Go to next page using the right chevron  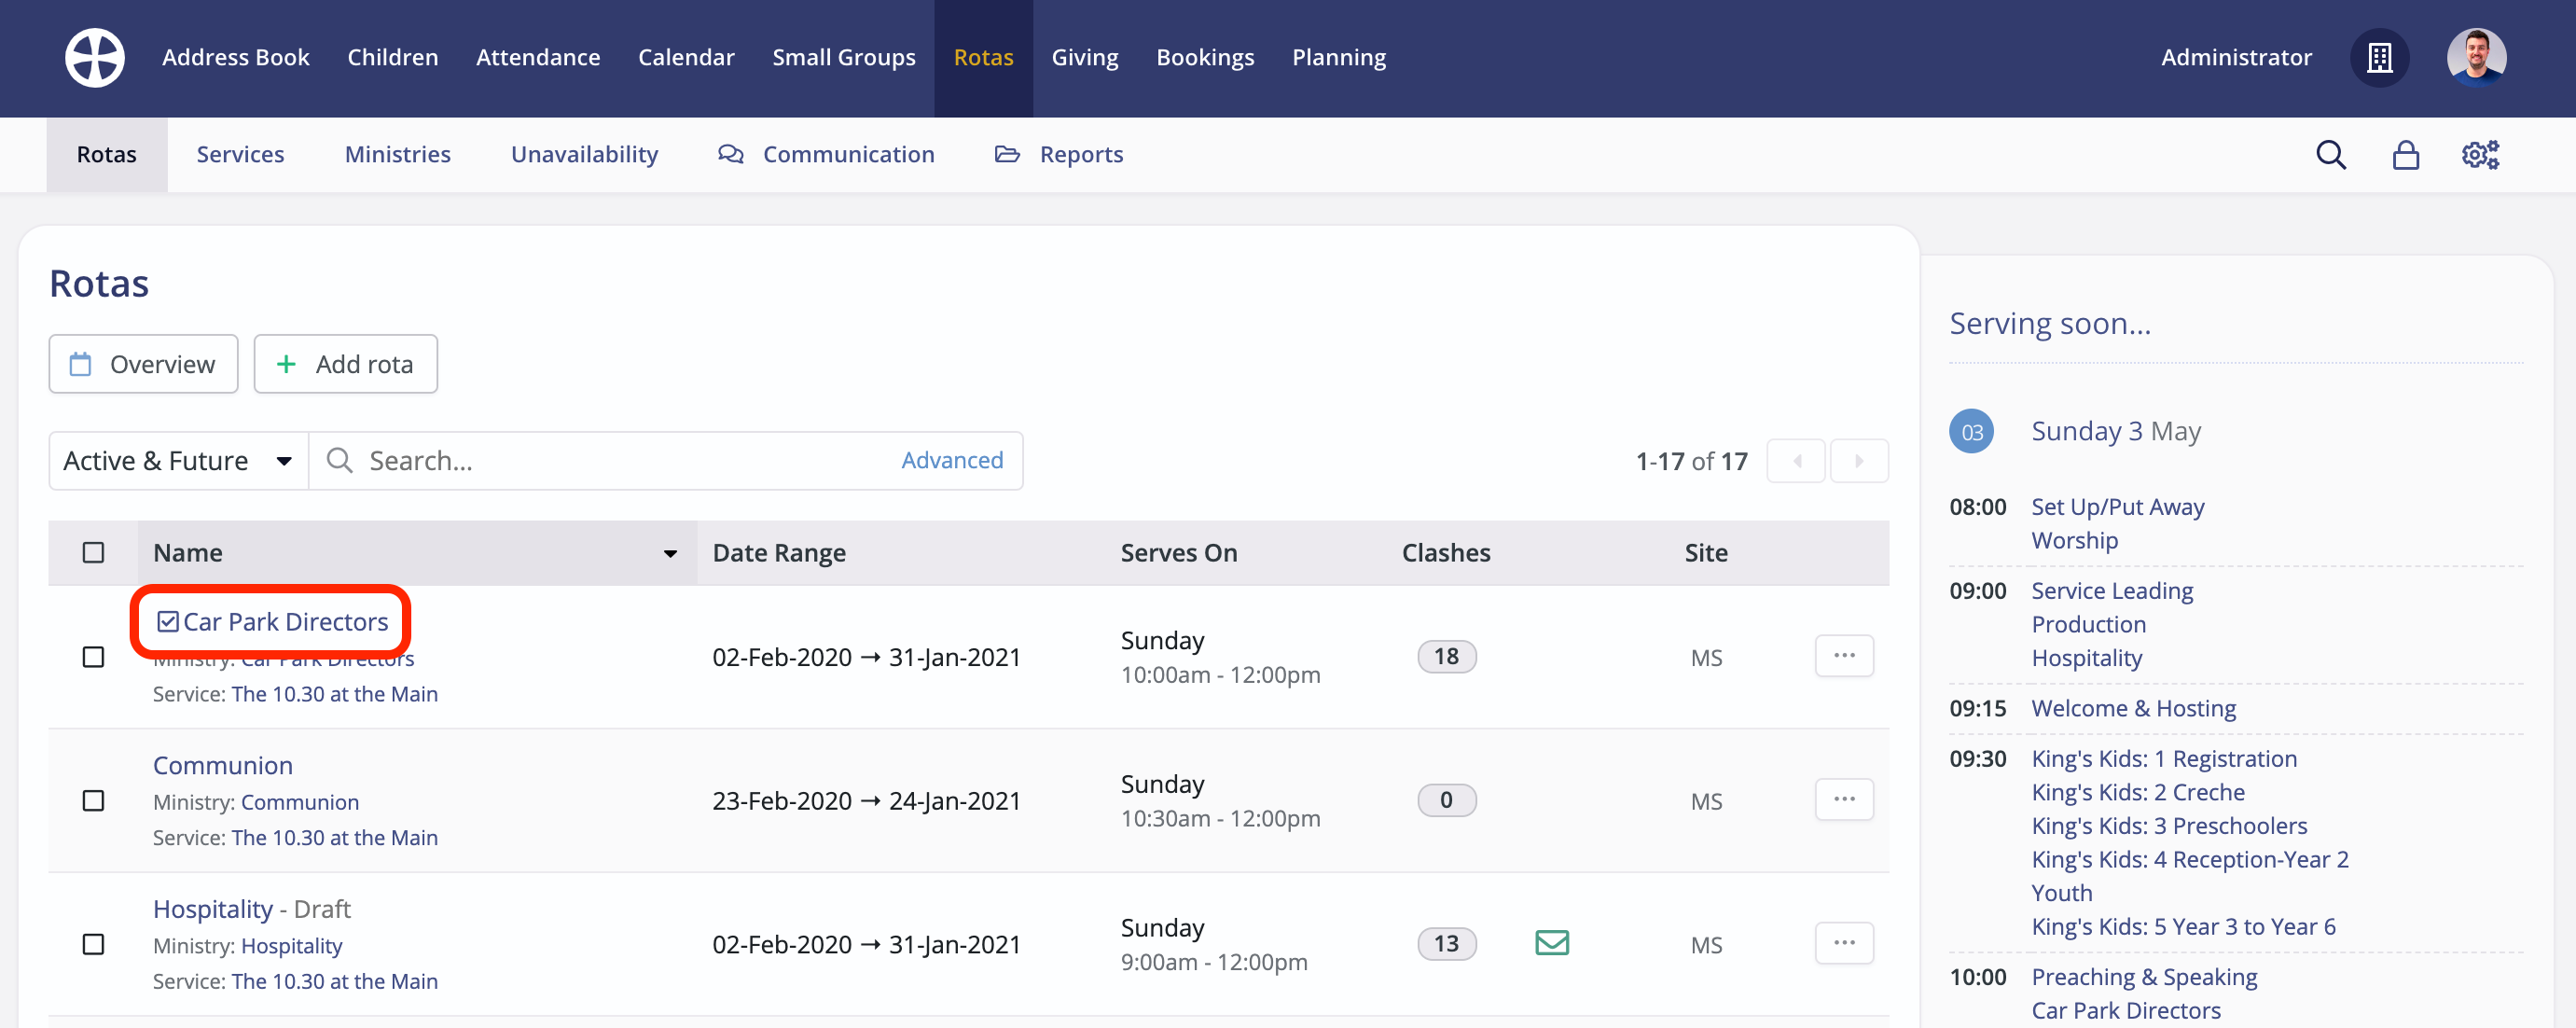1859,460
